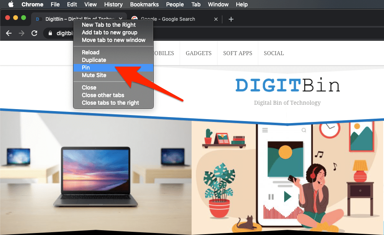This screenshot has width=384, height=235.
Task: Open the File menu
Action: 55,4
